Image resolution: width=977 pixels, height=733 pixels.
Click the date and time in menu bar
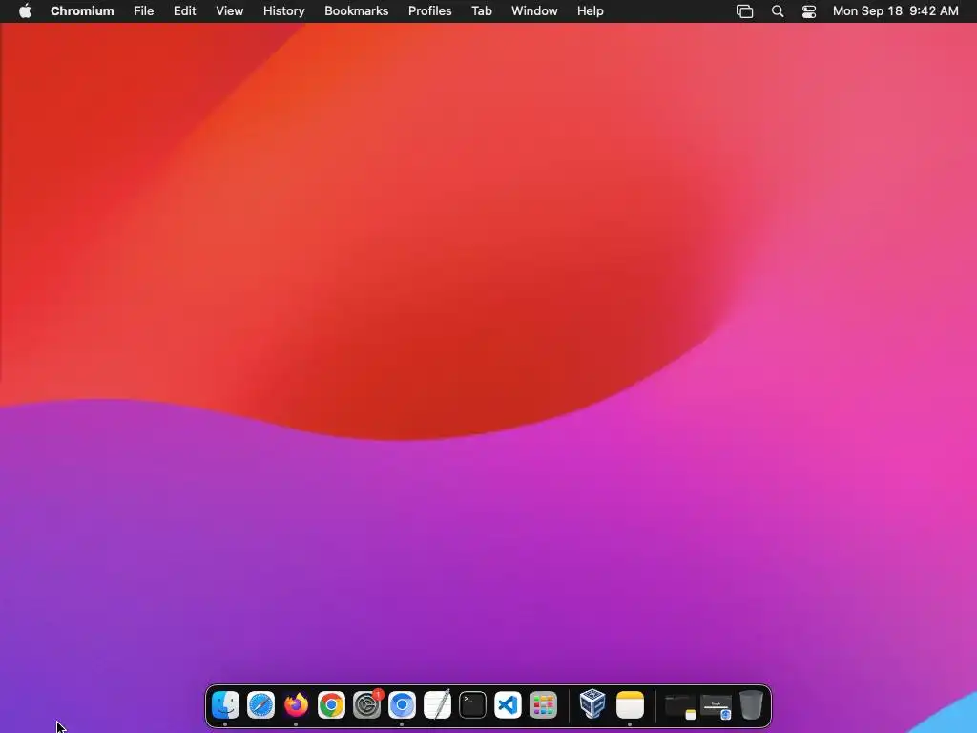tap(895, 10)
